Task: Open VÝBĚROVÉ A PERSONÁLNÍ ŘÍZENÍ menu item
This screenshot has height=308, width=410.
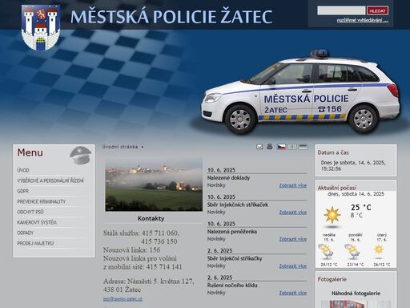Action: [x=50, y=180]
